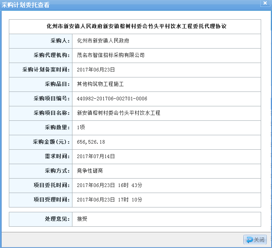Select procurement item 其他构筑物工程施工
Screen dimensions: 272x248
(100, 84)
